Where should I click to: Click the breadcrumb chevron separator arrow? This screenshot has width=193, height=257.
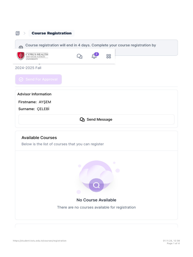pyautogui.click(x=24, y=33)
